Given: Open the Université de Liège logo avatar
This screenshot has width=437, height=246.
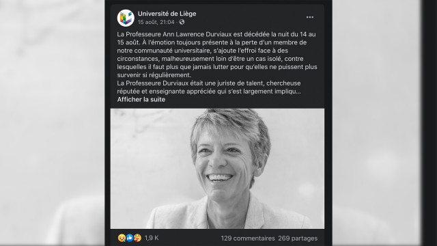Looking at the screenshot, I should (126, 18).
